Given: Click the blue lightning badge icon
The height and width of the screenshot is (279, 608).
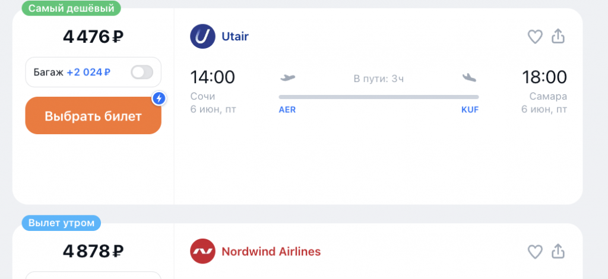Looking at the screenshot, I should click(159, 99).
